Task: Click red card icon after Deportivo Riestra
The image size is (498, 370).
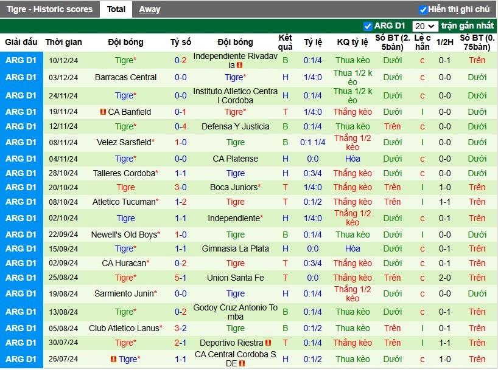Action: (x=268, y=343)
